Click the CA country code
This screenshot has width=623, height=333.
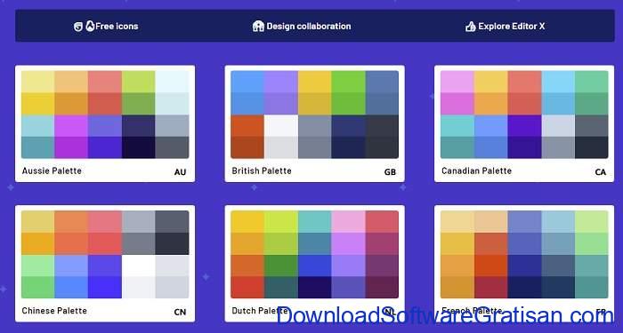click(601, 172)
